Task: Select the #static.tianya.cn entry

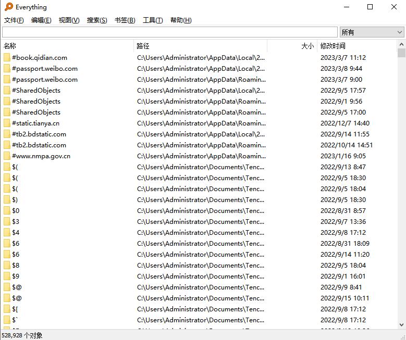Action: point(36,123)
